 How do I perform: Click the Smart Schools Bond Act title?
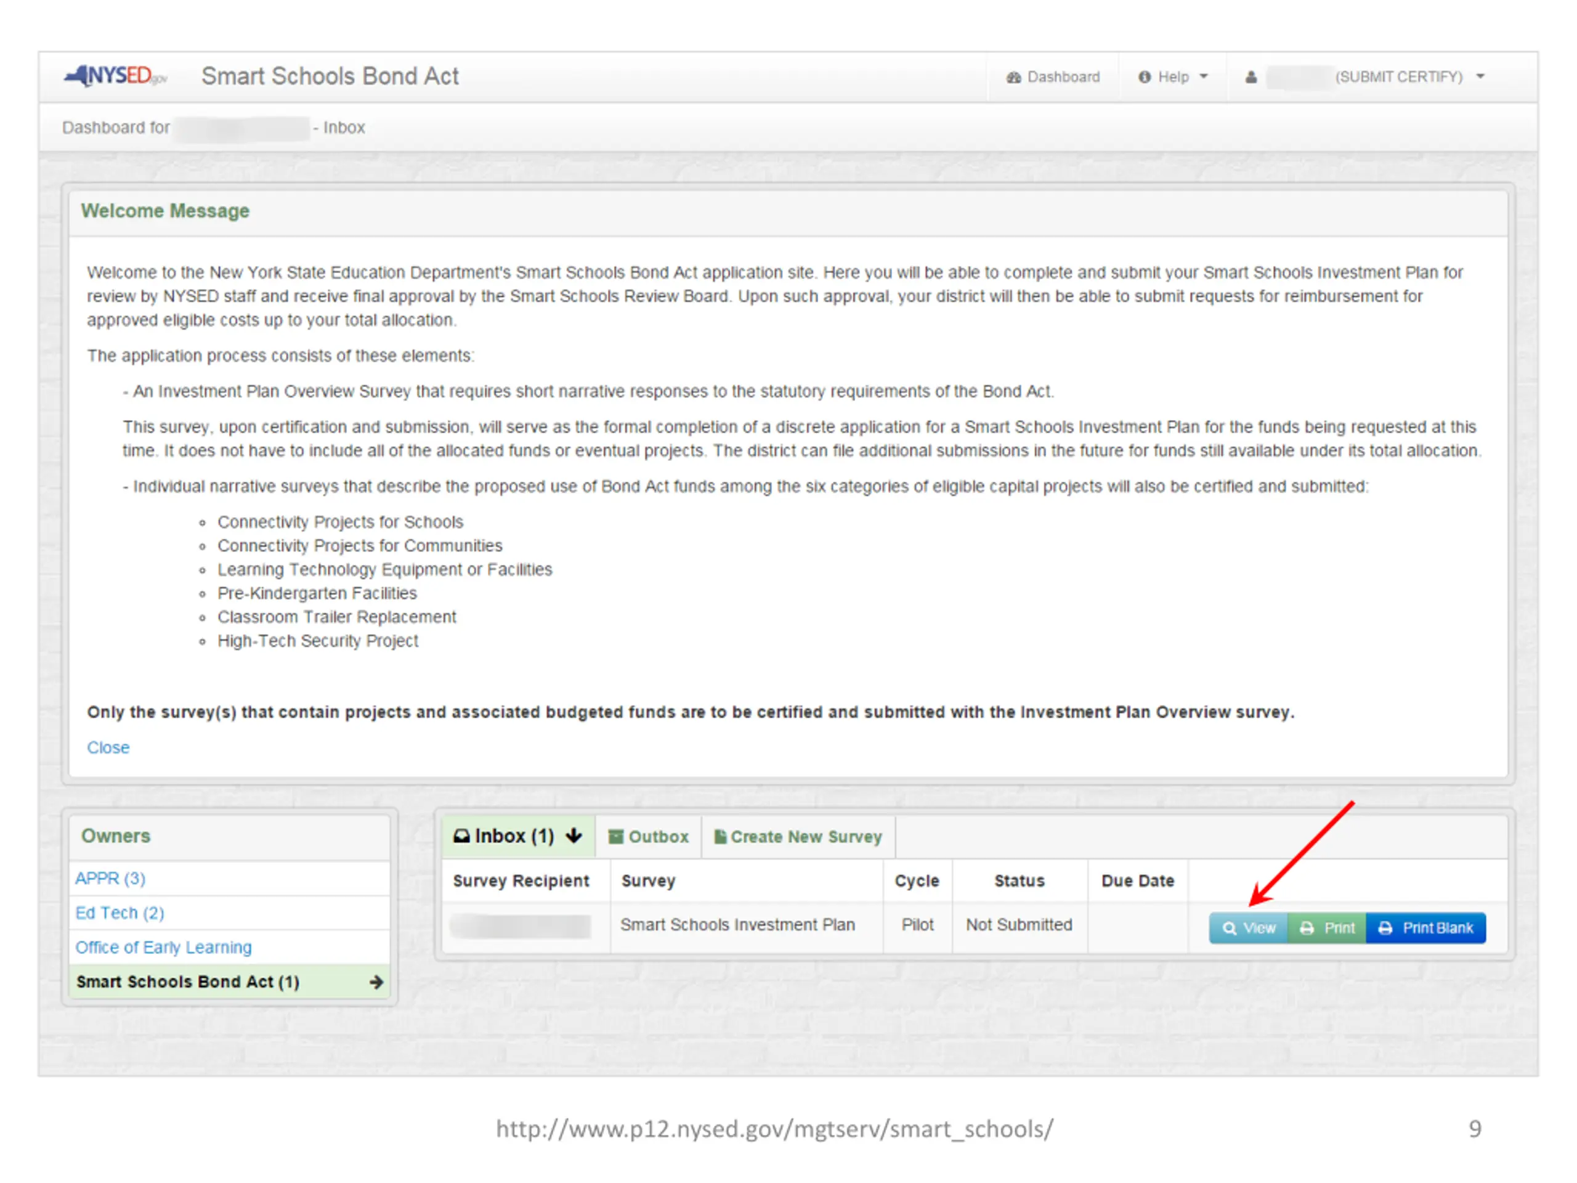click(x=330, y=76)
